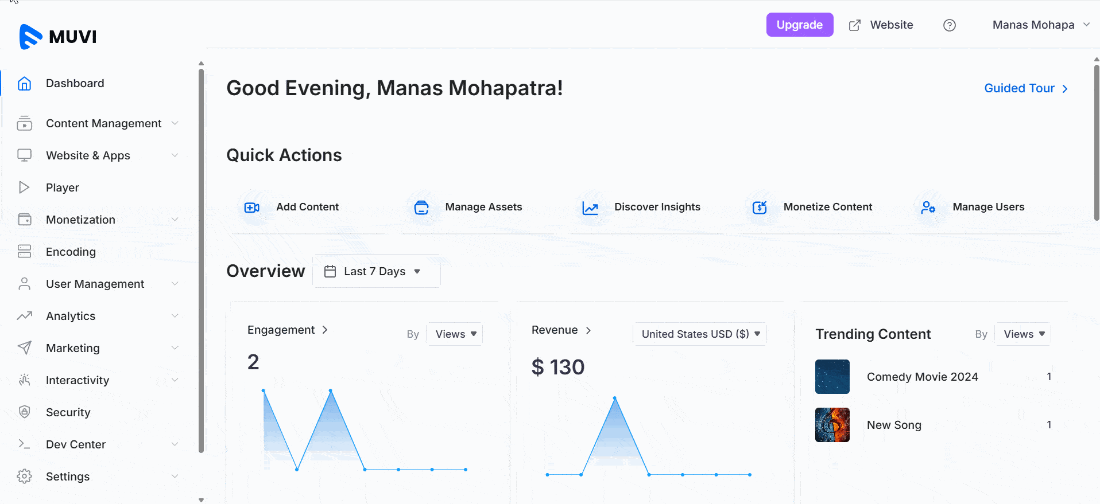Image resolution: width=1100 pixels, height=504 pixels.
Task: Expand the Content Management menu
Action: tap(103, 123)
